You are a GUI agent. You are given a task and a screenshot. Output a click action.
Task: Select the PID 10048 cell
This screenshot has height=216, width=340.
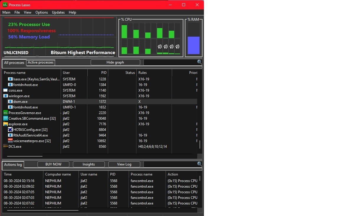coord(102,118)
